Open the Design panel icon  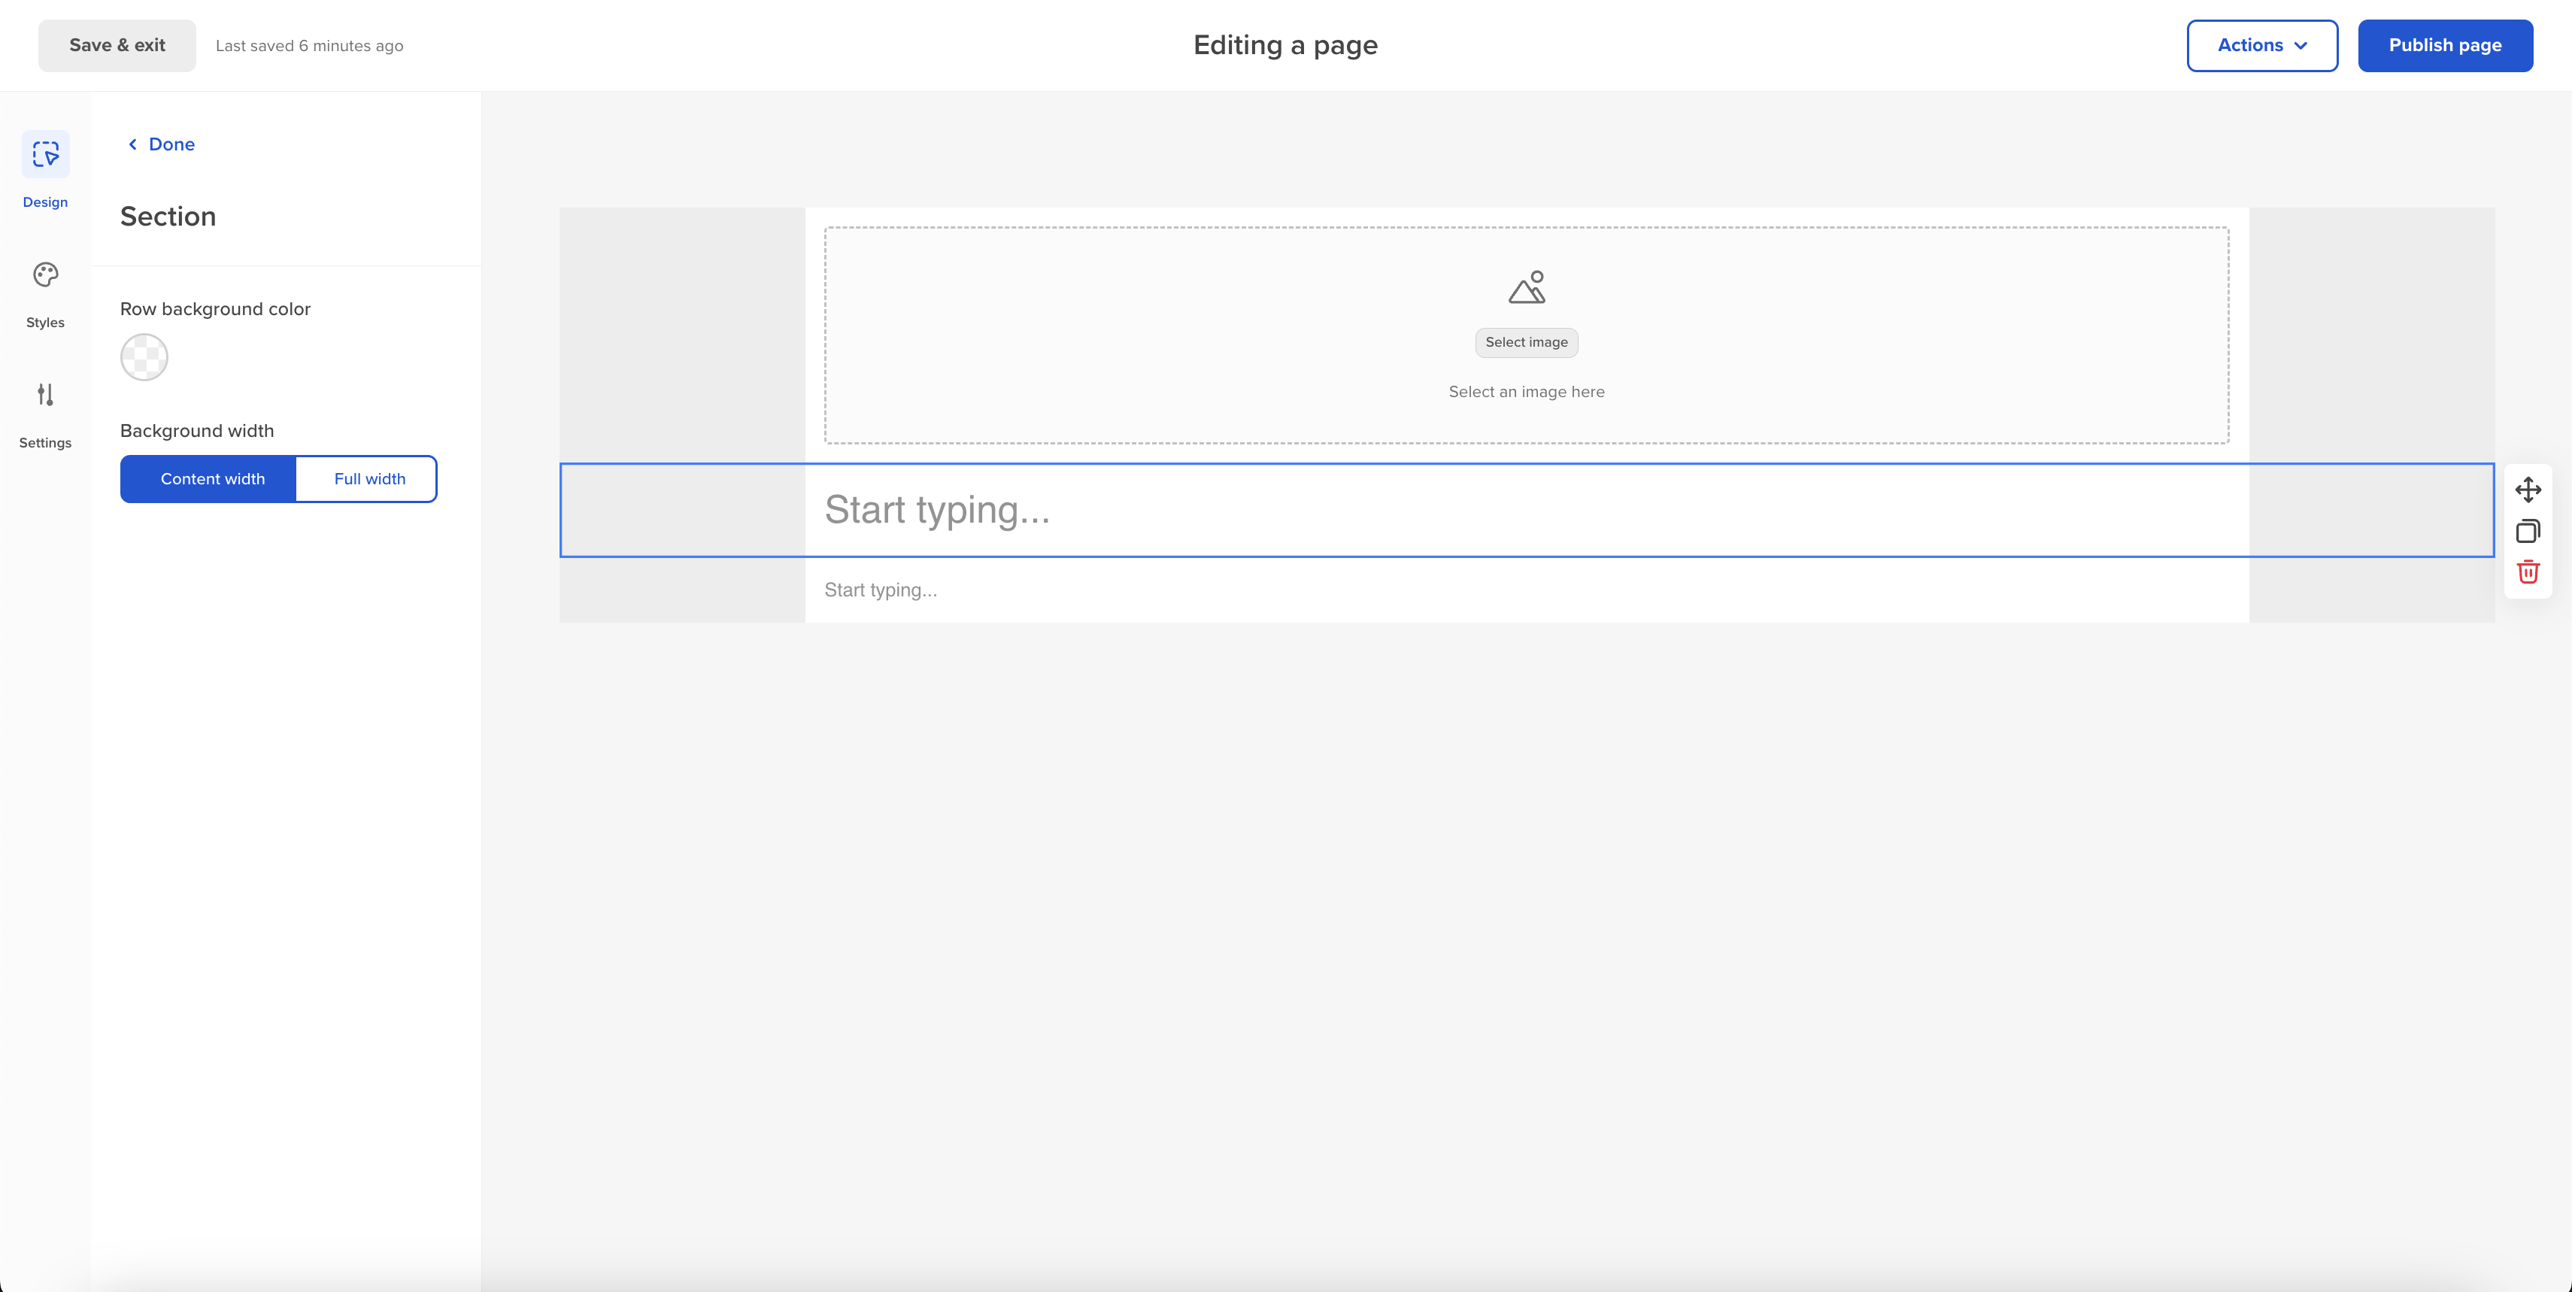click(x=45, y=153)
